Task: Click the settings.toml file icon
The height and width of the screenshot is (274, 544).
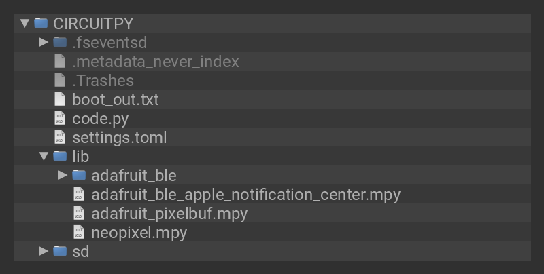Action: [60, 137]
